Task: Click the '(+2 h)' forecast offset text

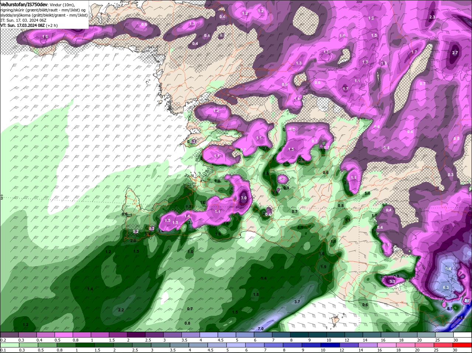Action: coord(52,25)
